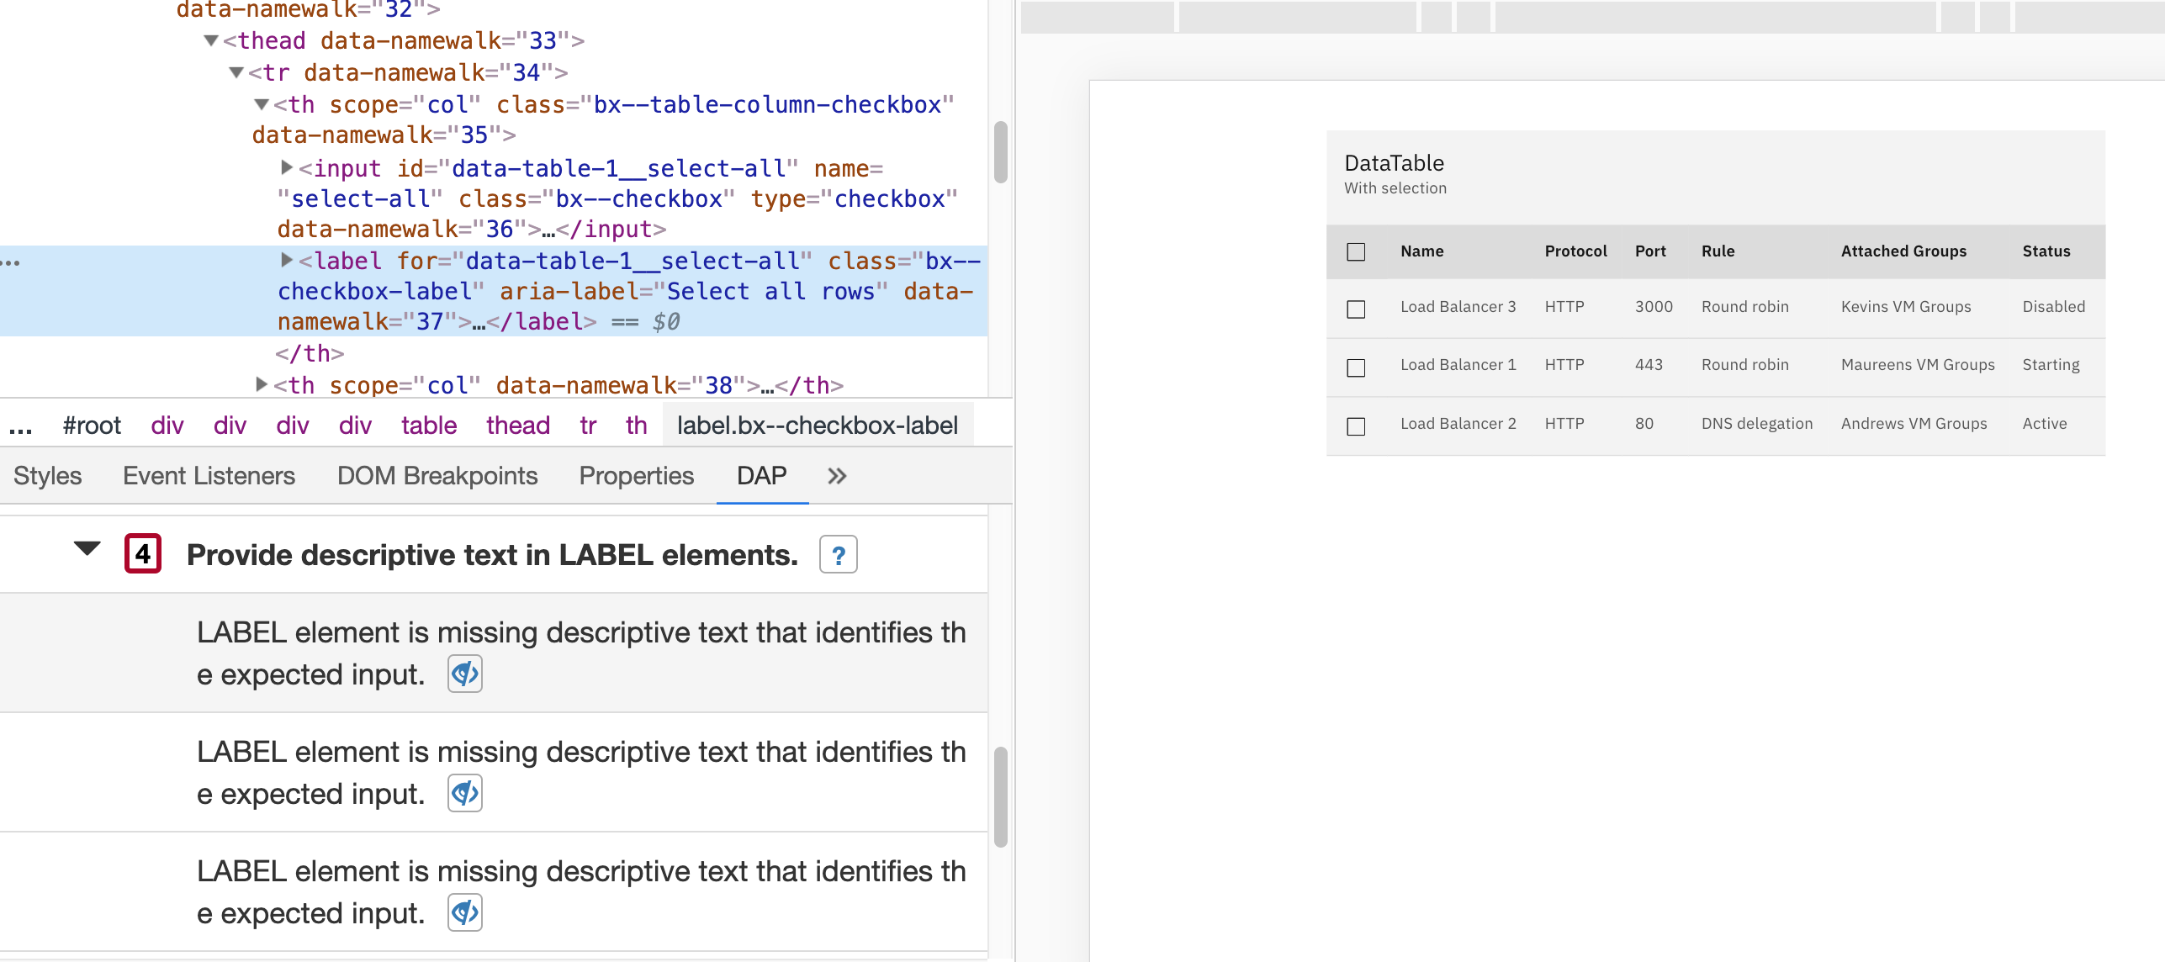Image resolution: width=2165 pixels, height=962 pixels.
Task: Select thead in the breadcrumb
Action: coord(518,425)
